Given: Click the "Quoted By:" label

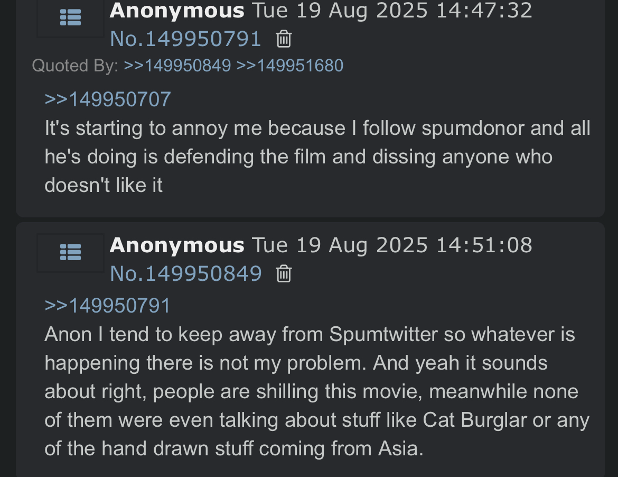Looking at the screenshot, I should pos(75,66).
